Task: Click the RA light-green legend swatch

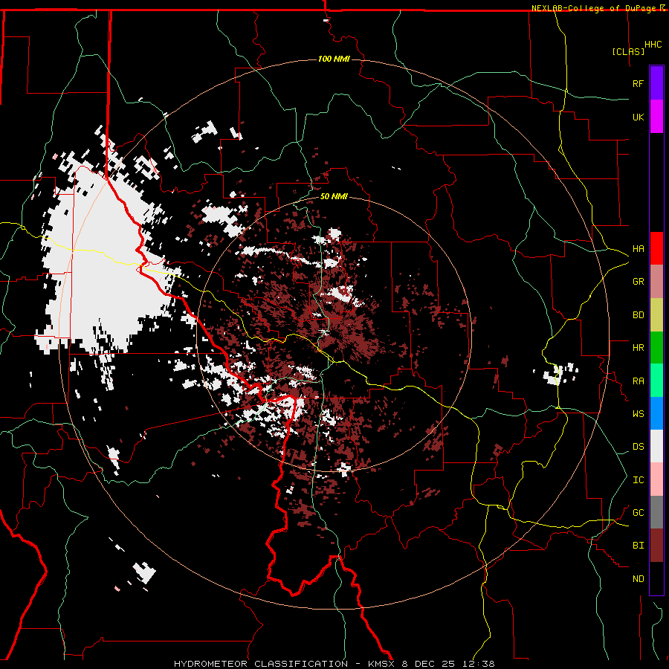Action: point(656,381)
